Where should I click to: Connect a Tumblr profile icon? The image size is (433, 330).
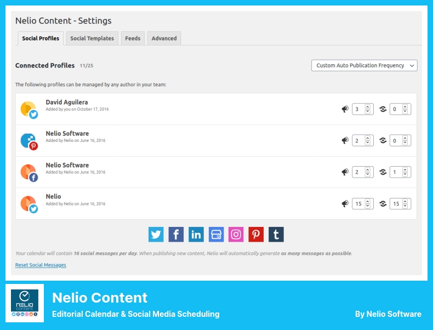point(276,235)
